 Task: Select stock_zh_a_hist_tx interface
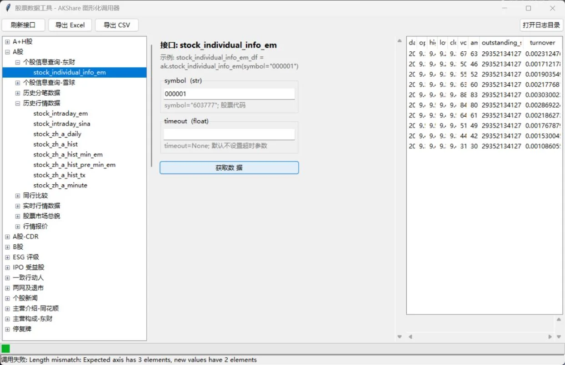pos(60,175)
